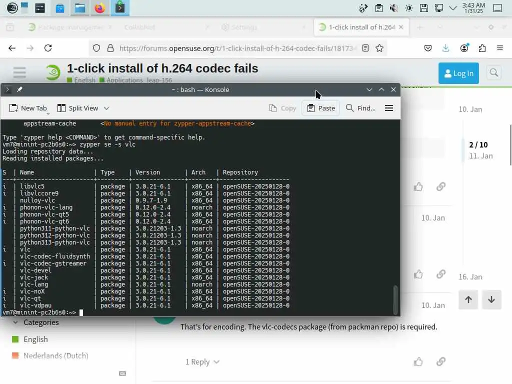Image resolution: width=512 pixels, height=384 pixels.
Task: Expand hidden system tray icons
Action: (453, 8)
